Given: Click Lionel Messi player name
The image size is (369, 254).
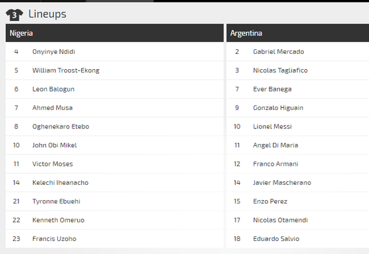Looking at the screenshot, I should pos(272,126).
